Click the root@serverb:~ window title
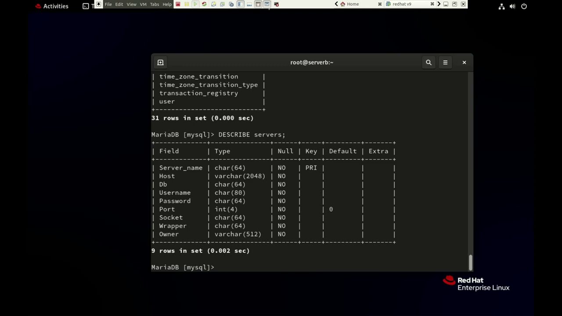The height and width of the screenshot is (316, 562). click(x=312, y=62)
